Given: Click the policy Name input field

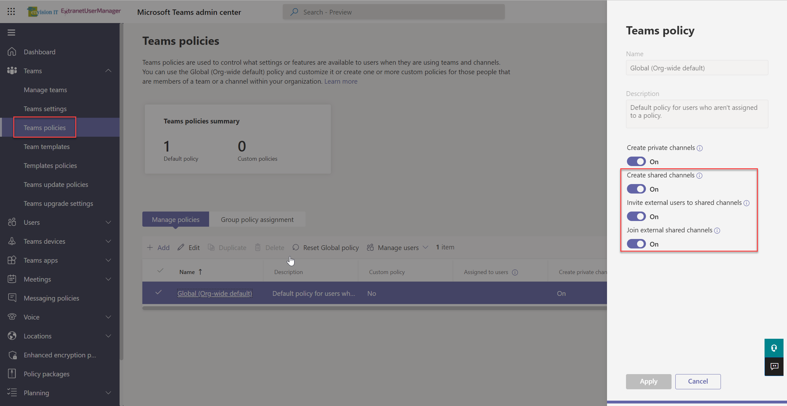Looking at the screenshot, I should tap(697, 68).
